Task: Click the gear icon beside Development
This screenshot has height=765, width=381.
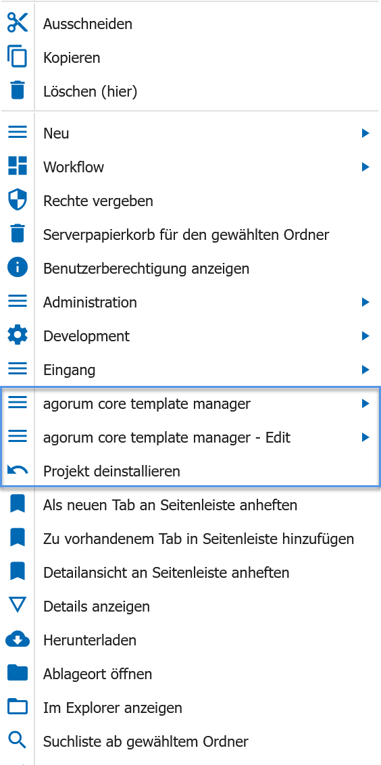Action: coord(18,336)
